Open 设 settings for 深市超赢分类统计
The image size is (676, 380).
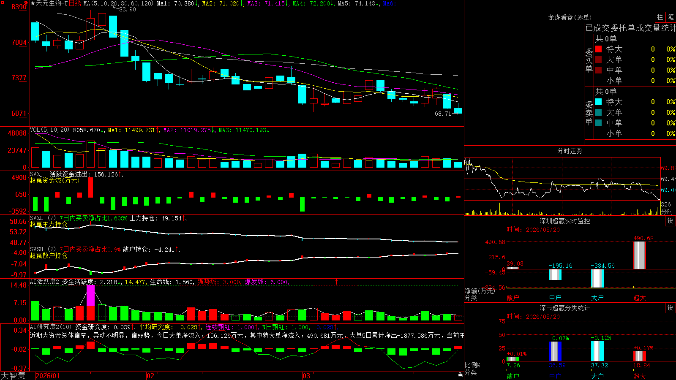pos(671,308)
